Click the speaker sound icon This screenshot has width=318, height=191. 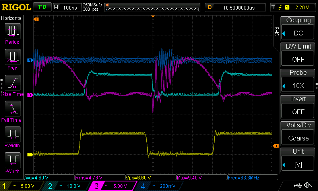click(x=308, y=185)
